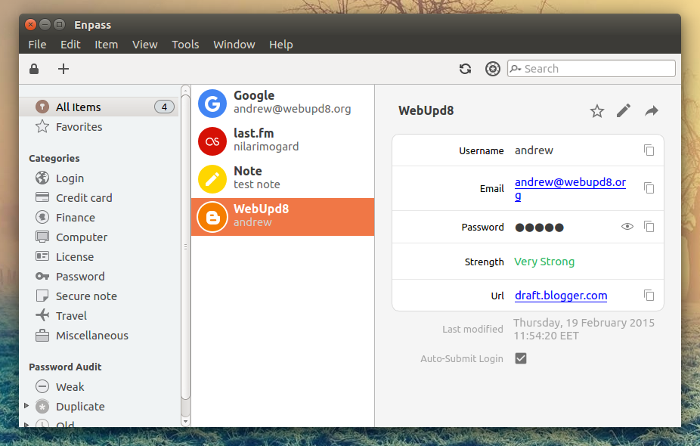Click the sidebar vertical scrollbar
This screenshot has height=446, width=700.
pyautogui.click(x=186, y=247)
